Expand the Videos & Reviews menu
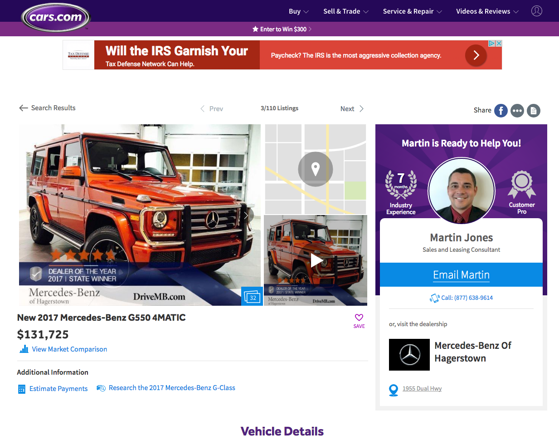 pyautogui.click(x=487, y=11)
